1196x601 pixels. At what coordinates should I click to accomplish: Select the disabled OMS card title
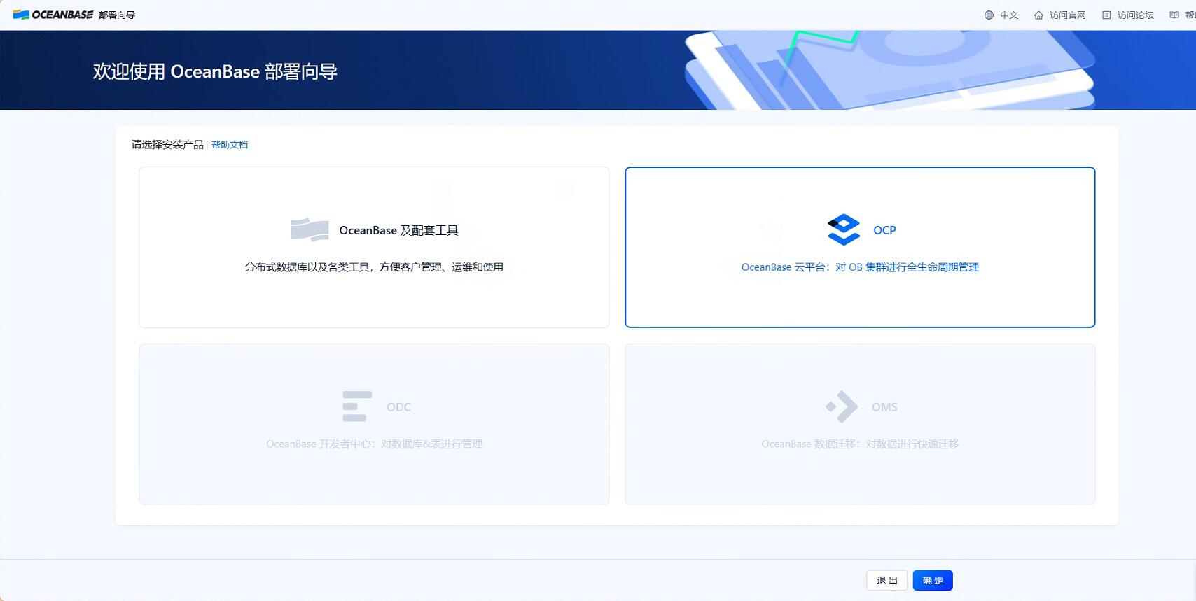click(x=884, y=407)
